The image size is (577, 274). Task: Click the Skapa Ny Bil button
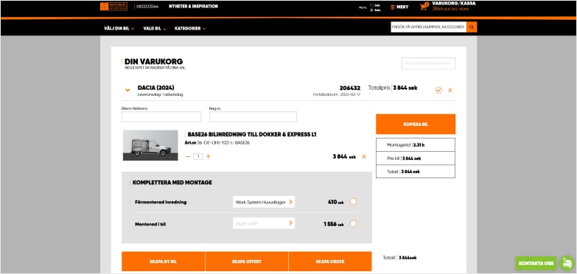click(x=164, y=261)
